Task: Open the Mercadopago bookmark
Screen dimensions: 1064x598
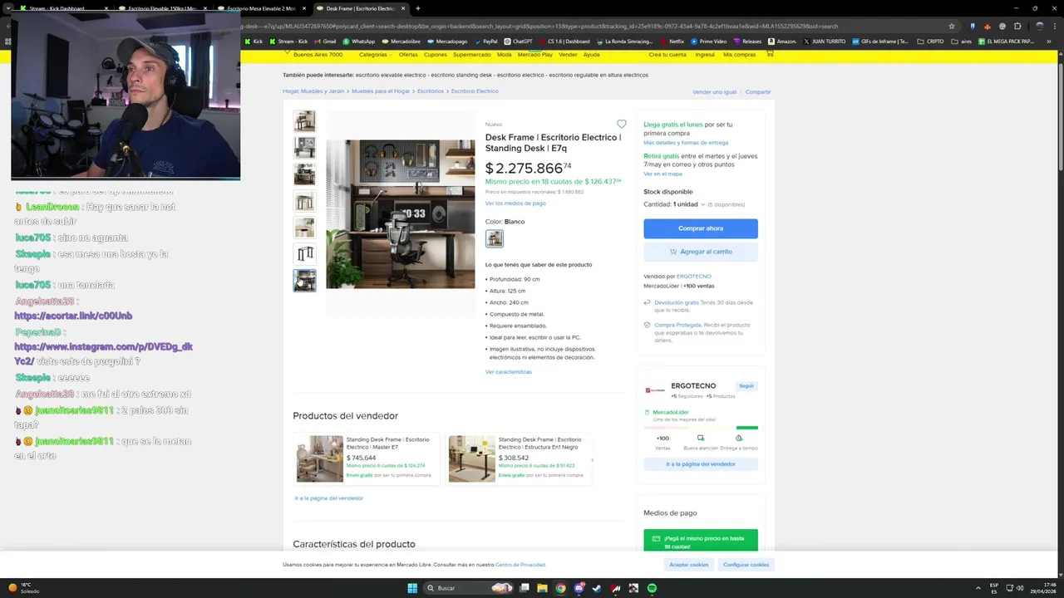Action: (448, 41)
